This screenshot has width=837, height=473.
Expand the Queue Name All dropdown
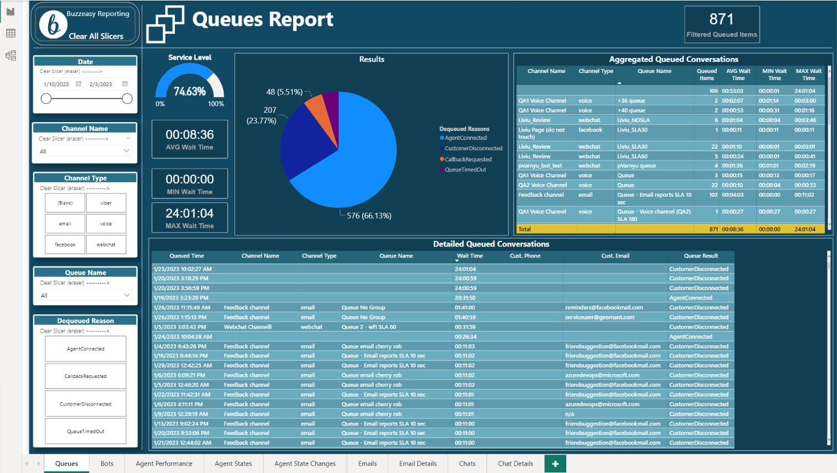point(126,295)
